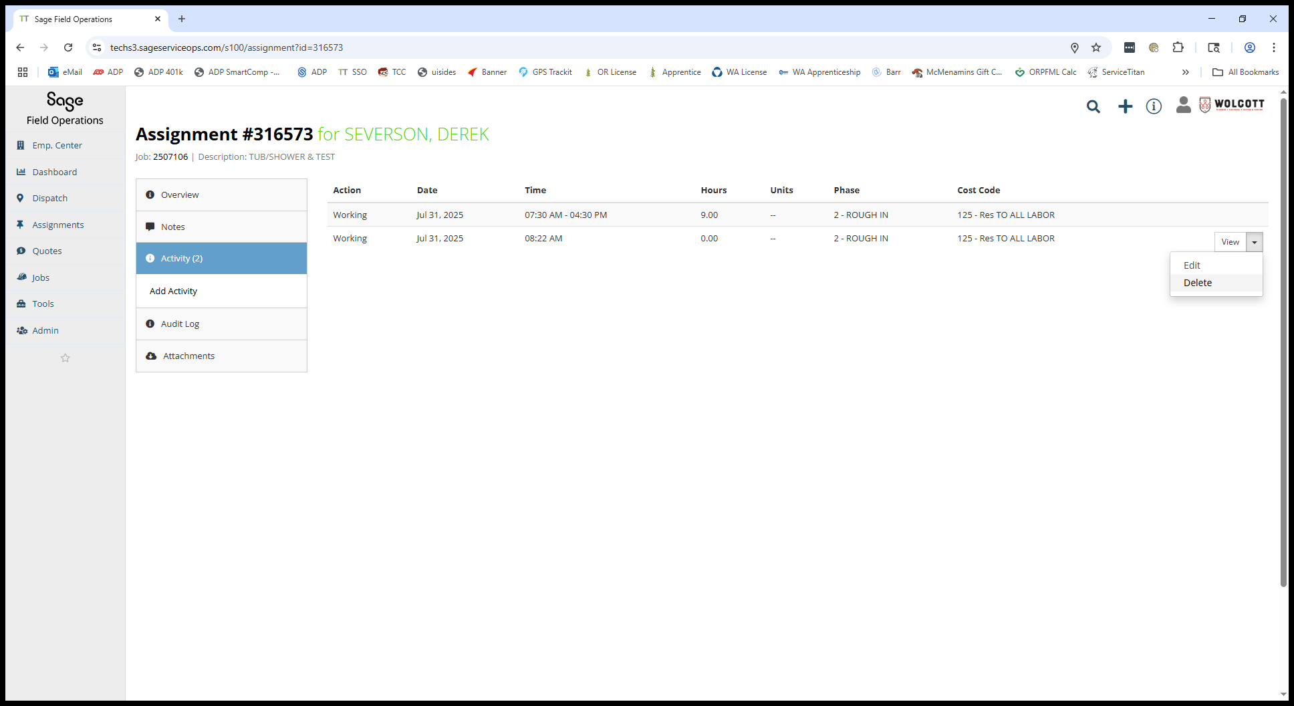Click the 9.00 hours cell
1294x706 pixels.
pyautogui.click(x=709, y=215)
